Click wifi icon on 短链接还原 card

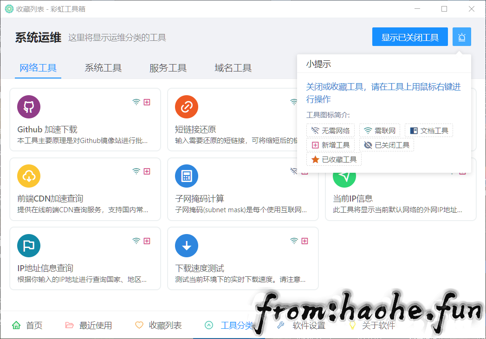tap(293, 102)
